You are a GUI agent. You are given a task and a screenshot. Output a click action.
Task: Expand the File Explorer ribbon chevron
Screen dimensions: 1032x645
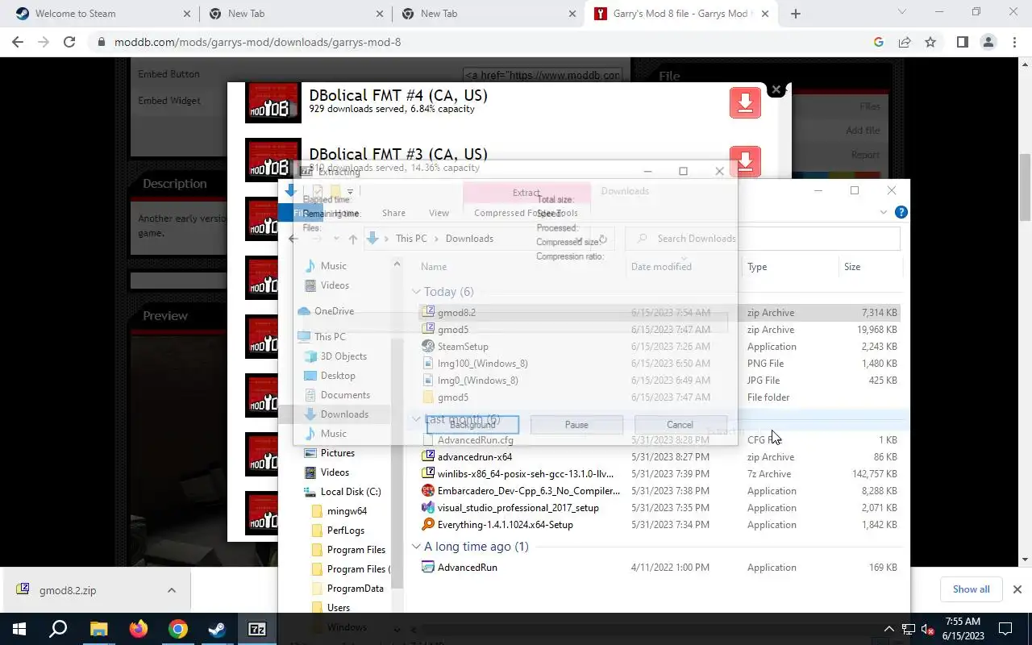point(884,212)
